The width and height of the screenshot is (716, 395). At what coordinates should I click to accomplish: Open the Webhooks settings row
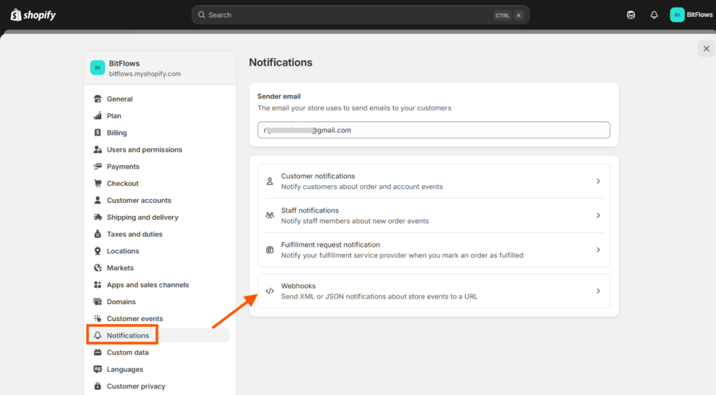coord(434,291)
